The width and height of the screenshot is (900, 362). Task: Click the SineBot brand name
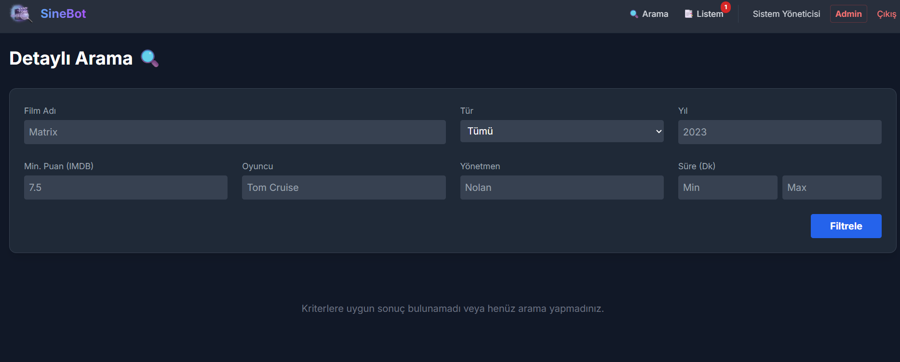click(63, 13)
